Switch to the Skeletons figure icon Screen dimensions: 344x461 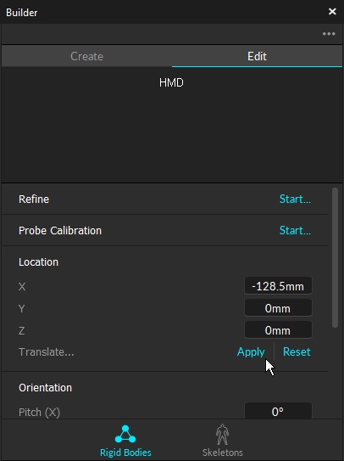coord(222,434)
